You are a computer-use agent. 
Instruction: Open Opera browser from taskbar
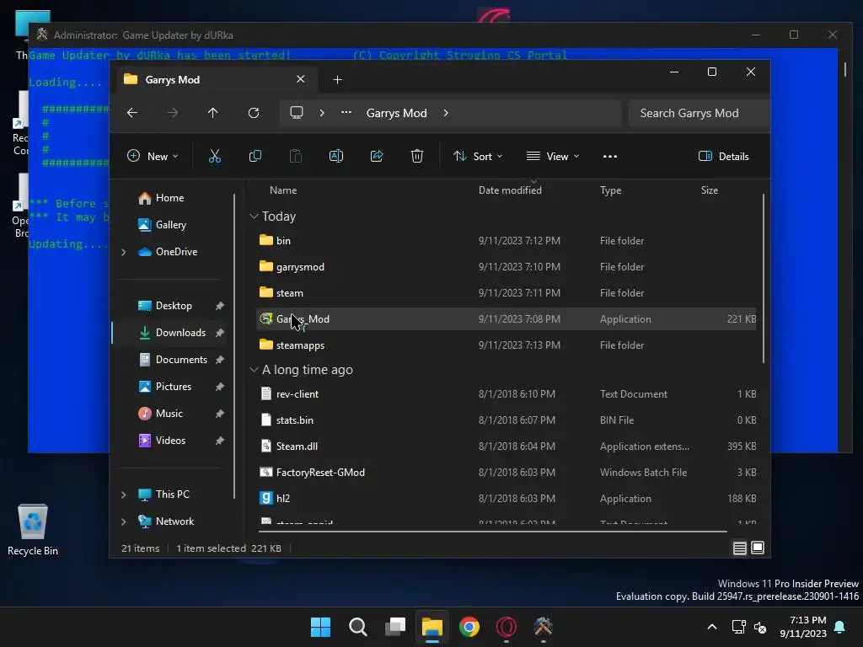pyautogui.click(x=507, y=627)
